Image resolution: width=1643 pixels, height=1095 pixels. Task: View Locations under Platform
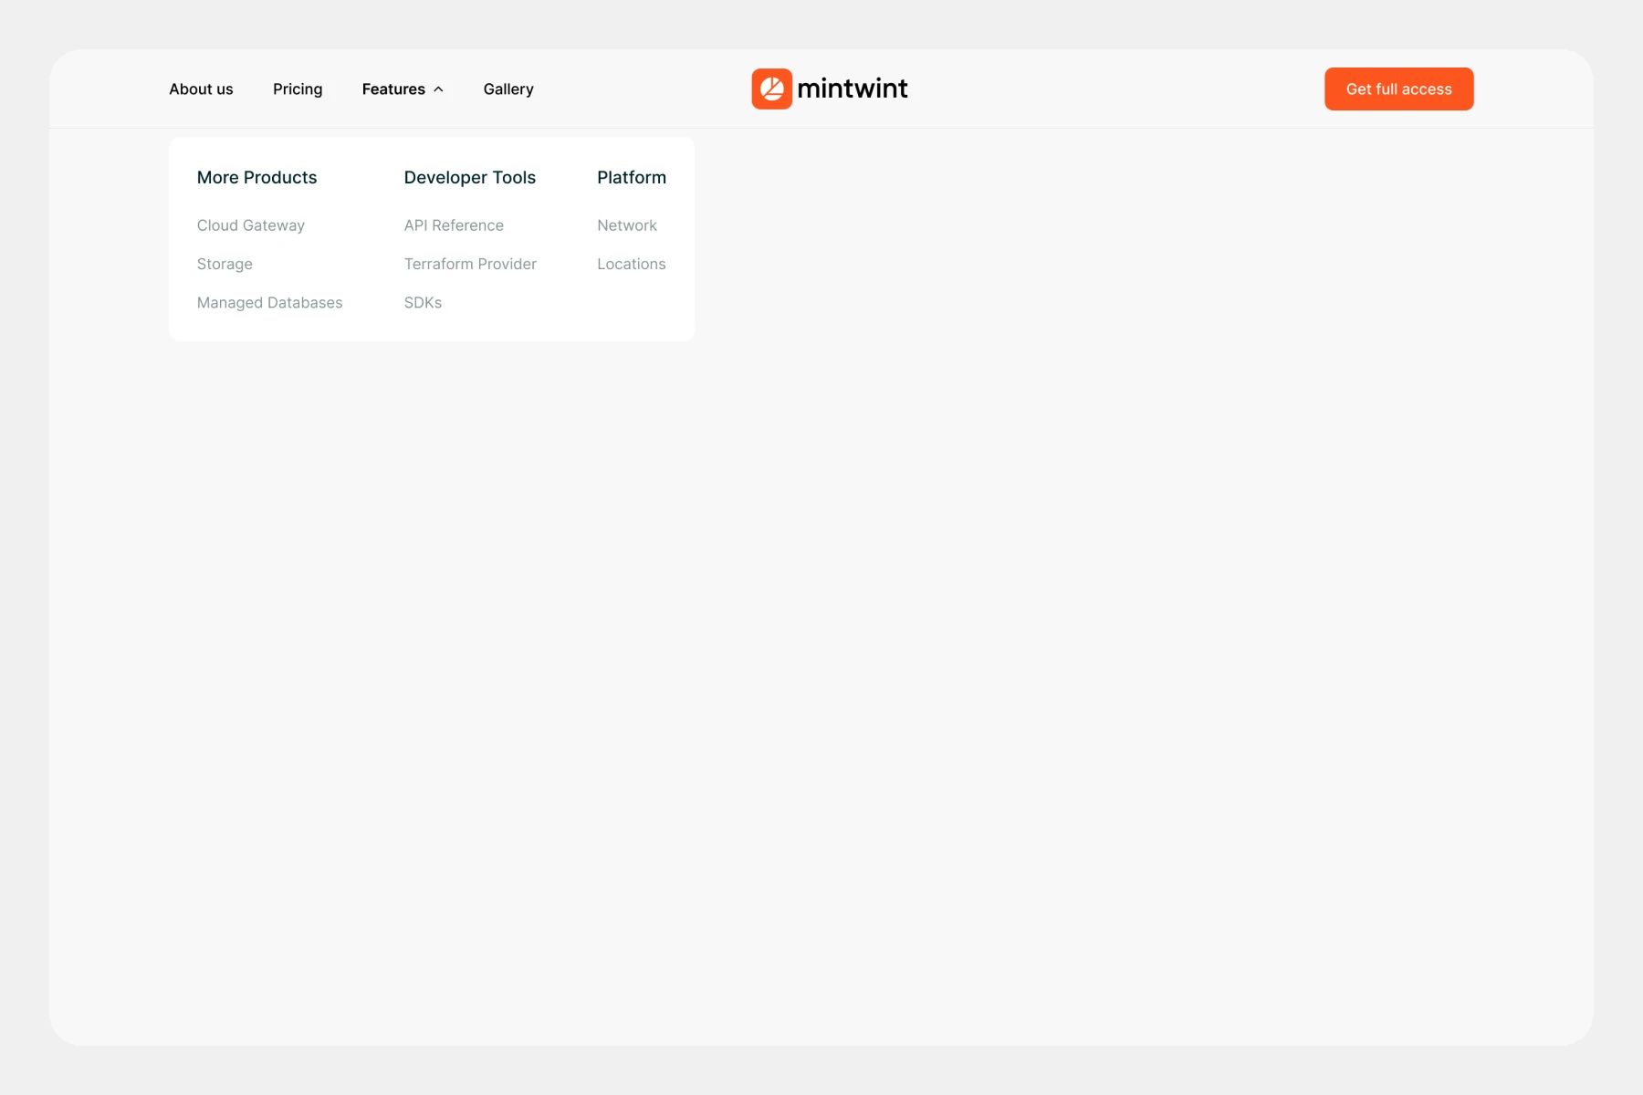coord(631,264)
